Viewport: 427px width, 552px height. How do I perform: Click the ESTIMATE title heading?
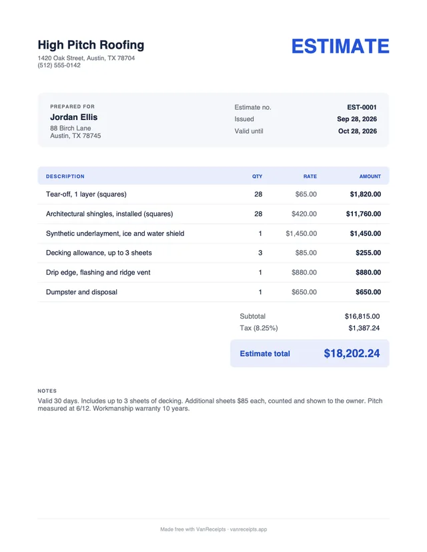(x=340, y=47)
